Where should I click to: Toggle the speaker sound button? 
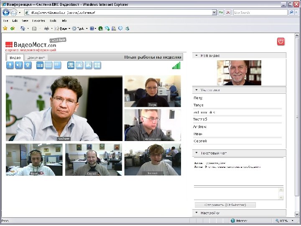pos(19,65)
